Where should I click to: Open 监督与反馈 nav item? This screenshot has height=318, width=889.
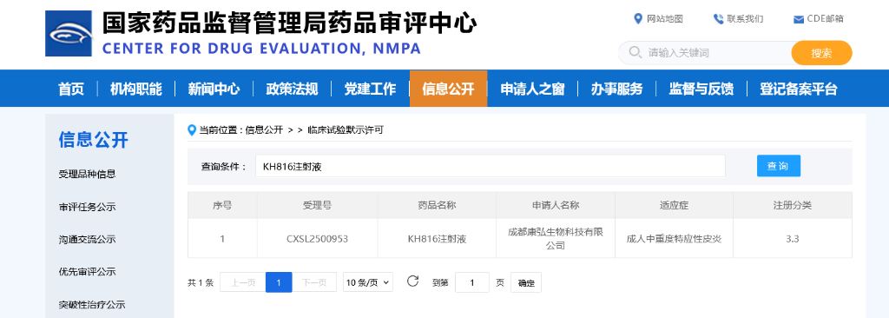point(701,89)
